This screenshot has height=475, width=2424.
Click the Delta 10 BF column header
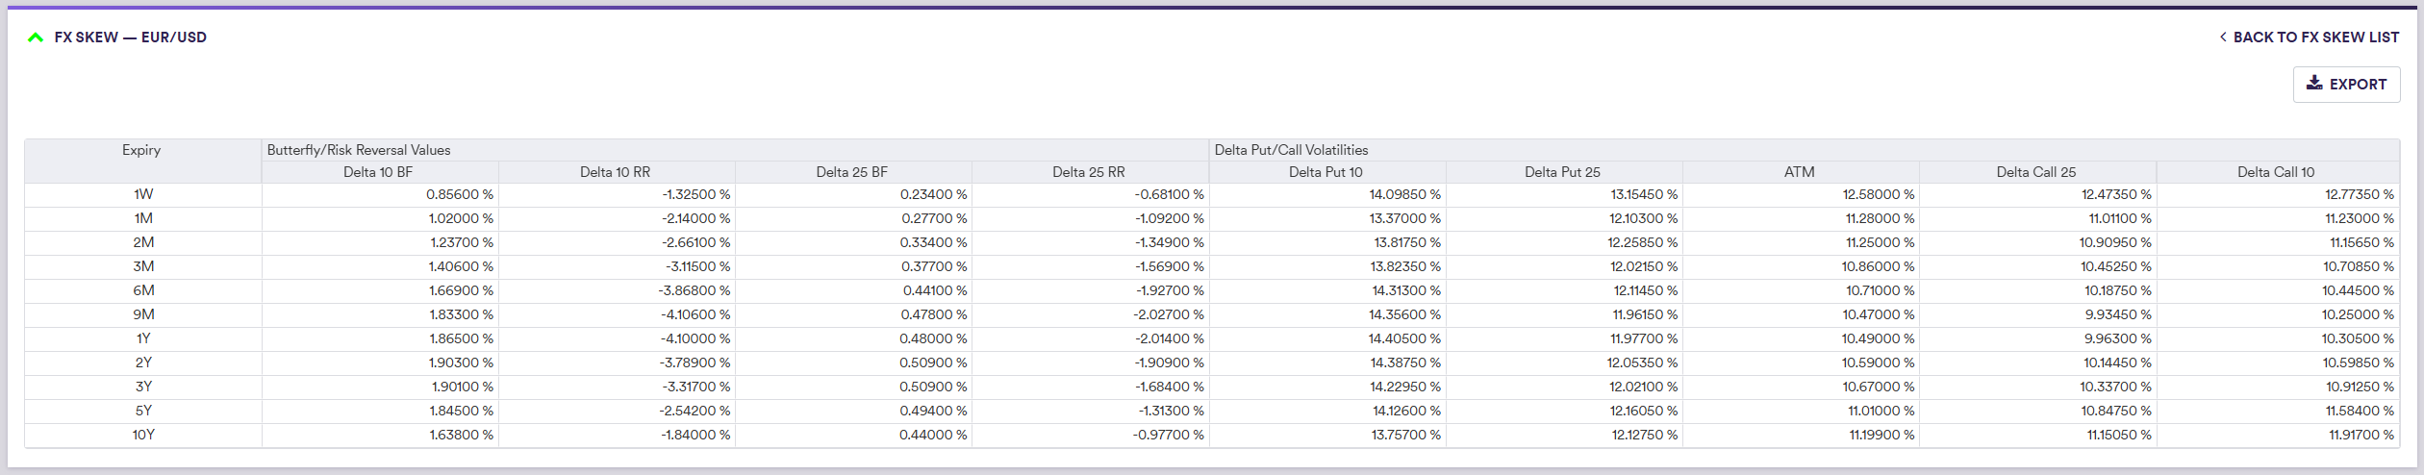378,172
